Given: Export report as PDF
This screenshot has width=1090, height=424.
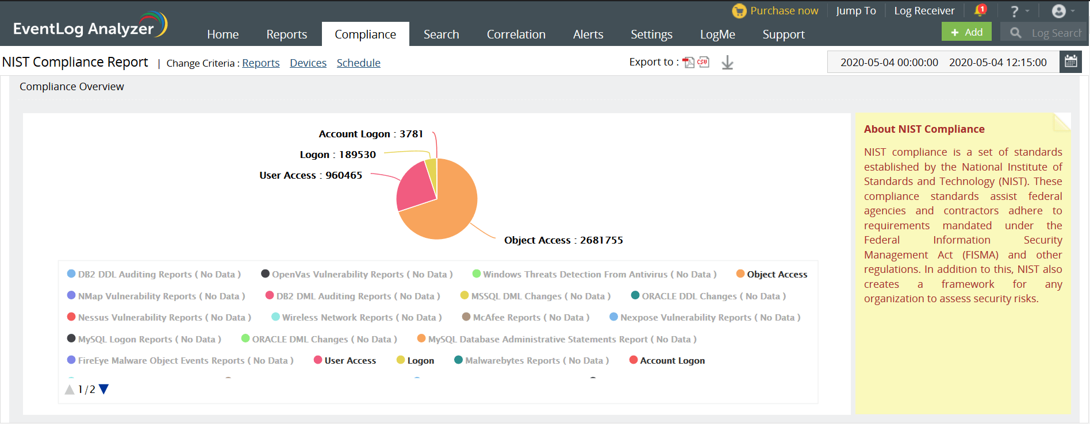Looking at the screenshot, I should pyautogui.click(x=688, y=63).
